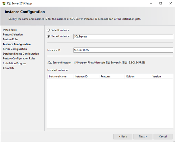The height and width of the screenshot is (142, 175).
Task: Click the Next button
Action: coord(143,137)
